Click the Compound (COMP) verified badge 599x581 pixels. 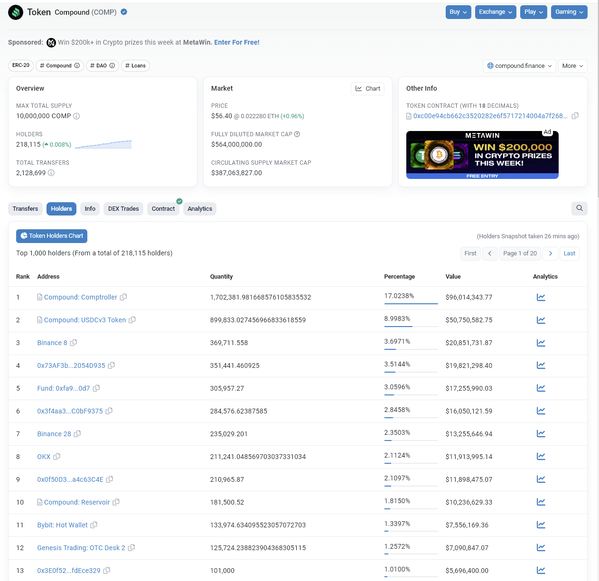[x=124, y=12]
